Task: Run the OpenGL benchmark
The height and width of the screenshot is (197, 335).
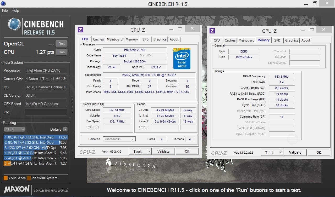Action: (62, 44)
